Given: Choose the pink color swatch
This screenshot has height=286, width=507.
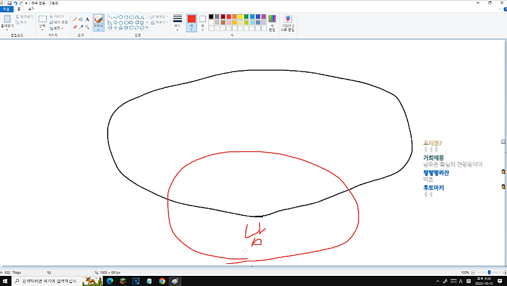Looking at the screenshot, I should (x=229, y=23).
